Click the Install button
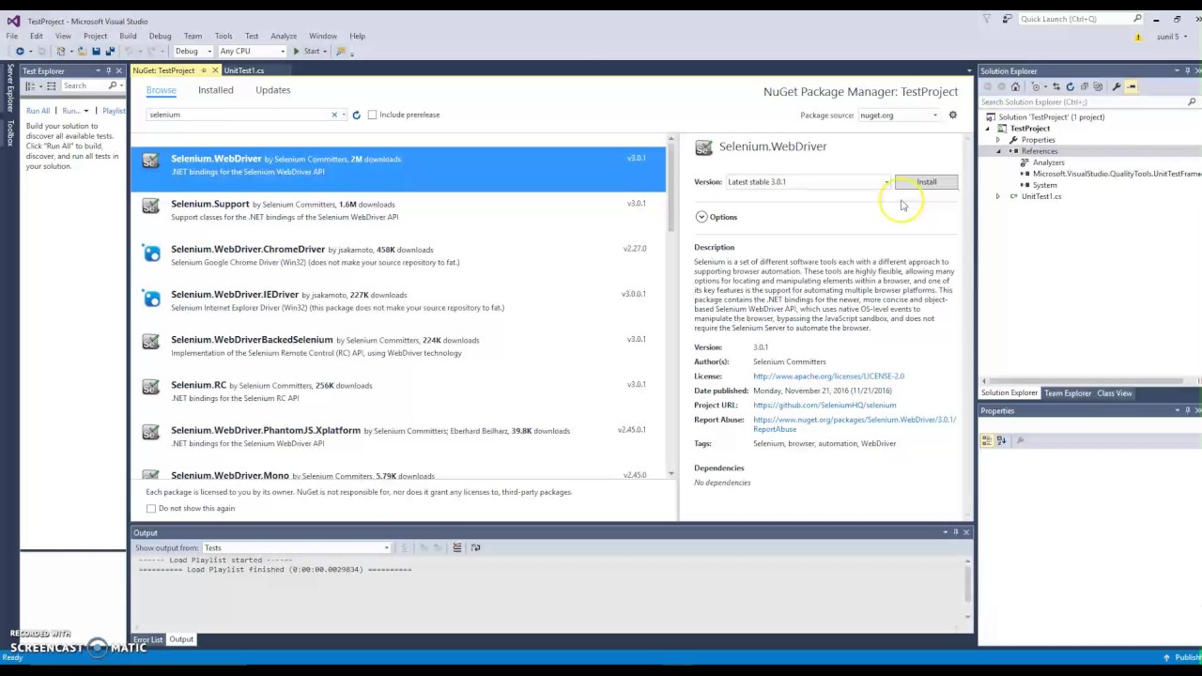1202x676 pixels. click(927, 182)
